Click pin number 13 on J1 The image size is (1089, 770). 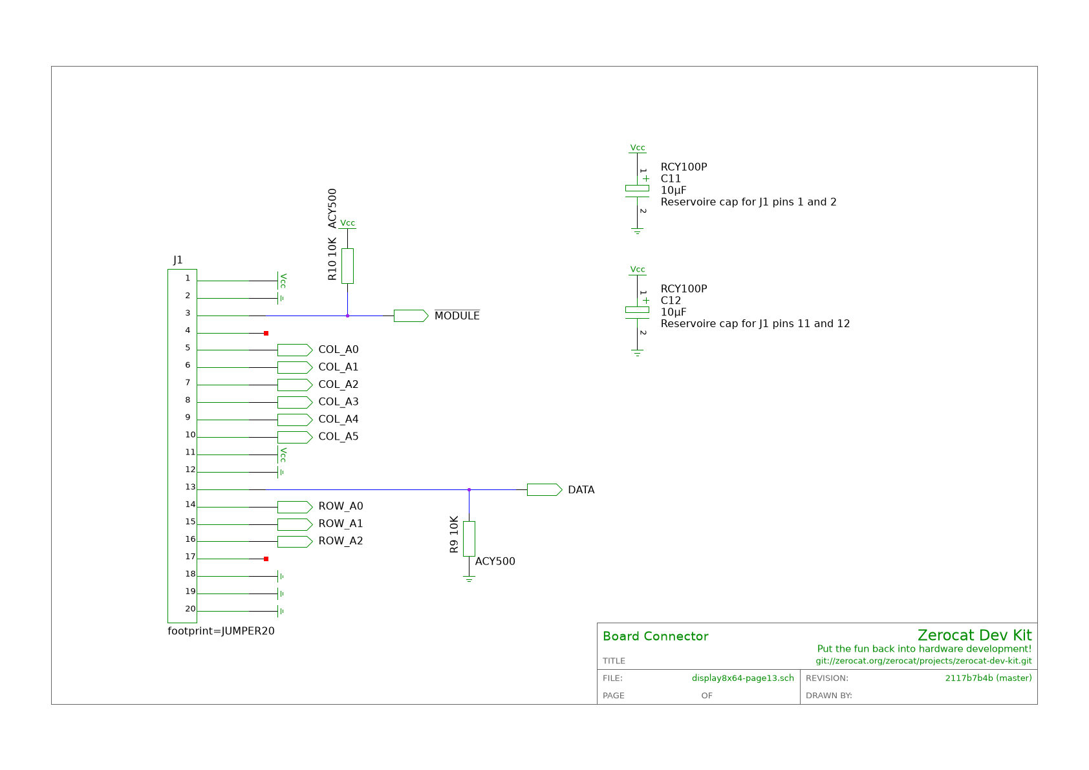[190, 487]
